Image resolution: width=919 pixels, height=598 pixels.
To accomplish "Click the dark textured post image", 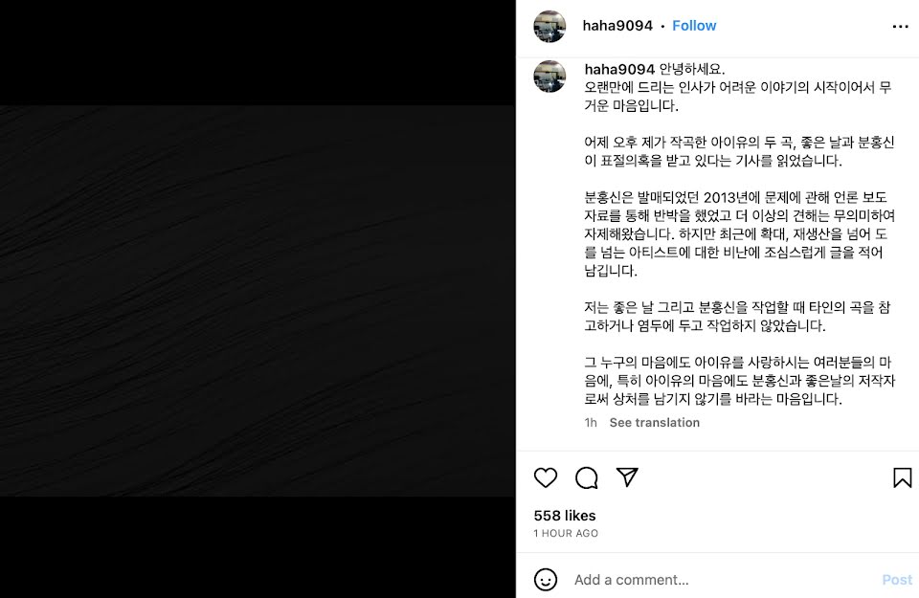I will tap(258, 301).
